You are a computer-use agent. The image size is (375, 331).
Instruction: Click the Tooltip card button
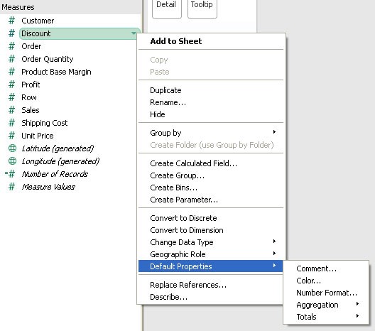(202, 9)
